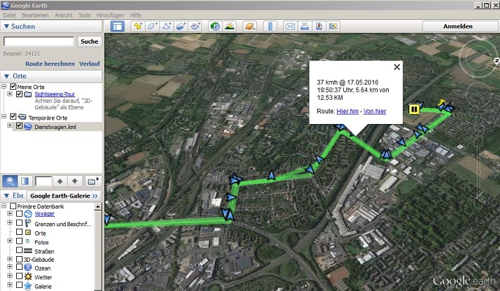Open the Hinzufügen menu
This screenshot has width=500, height=291.
[111, 15]
